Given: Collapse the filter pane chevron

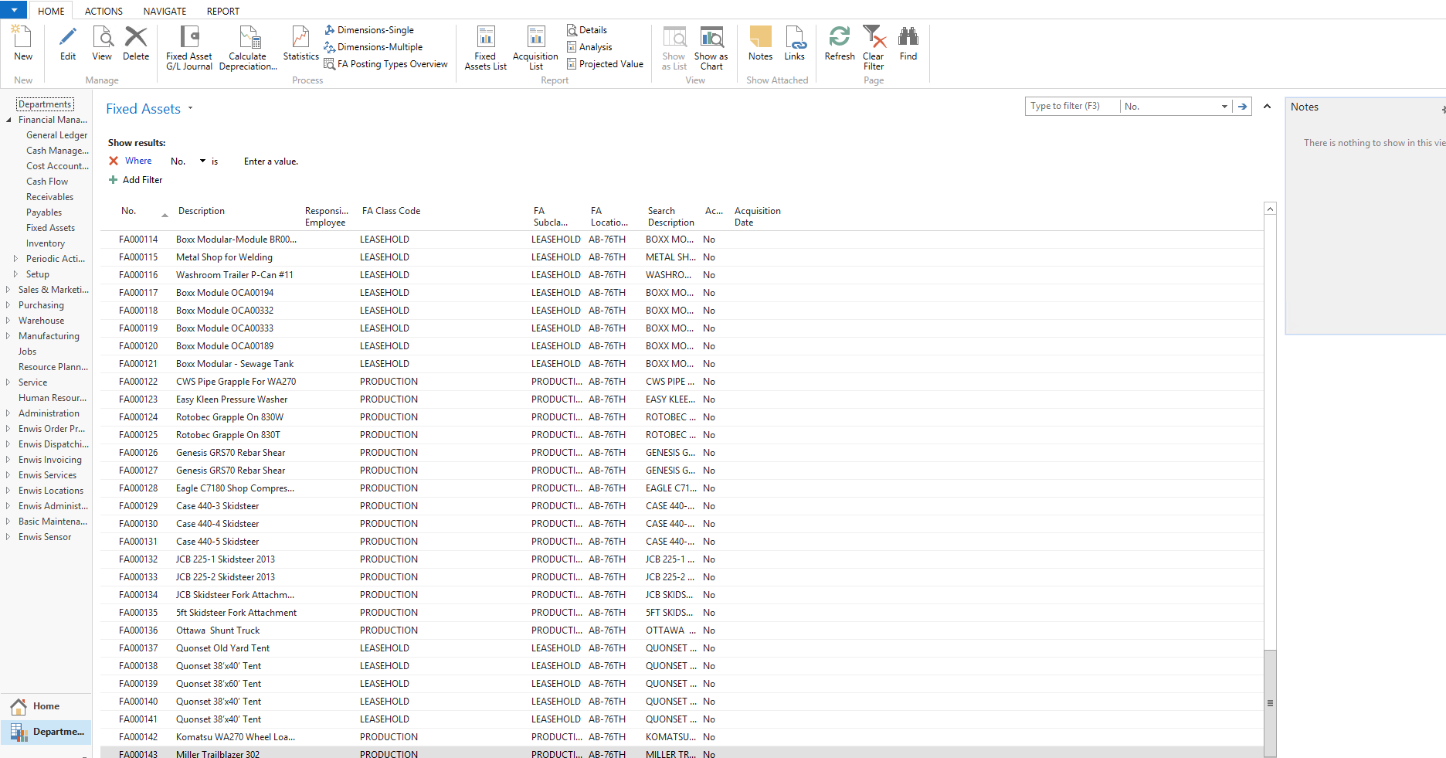Looking at the screenshot, I should (1267, 107).
